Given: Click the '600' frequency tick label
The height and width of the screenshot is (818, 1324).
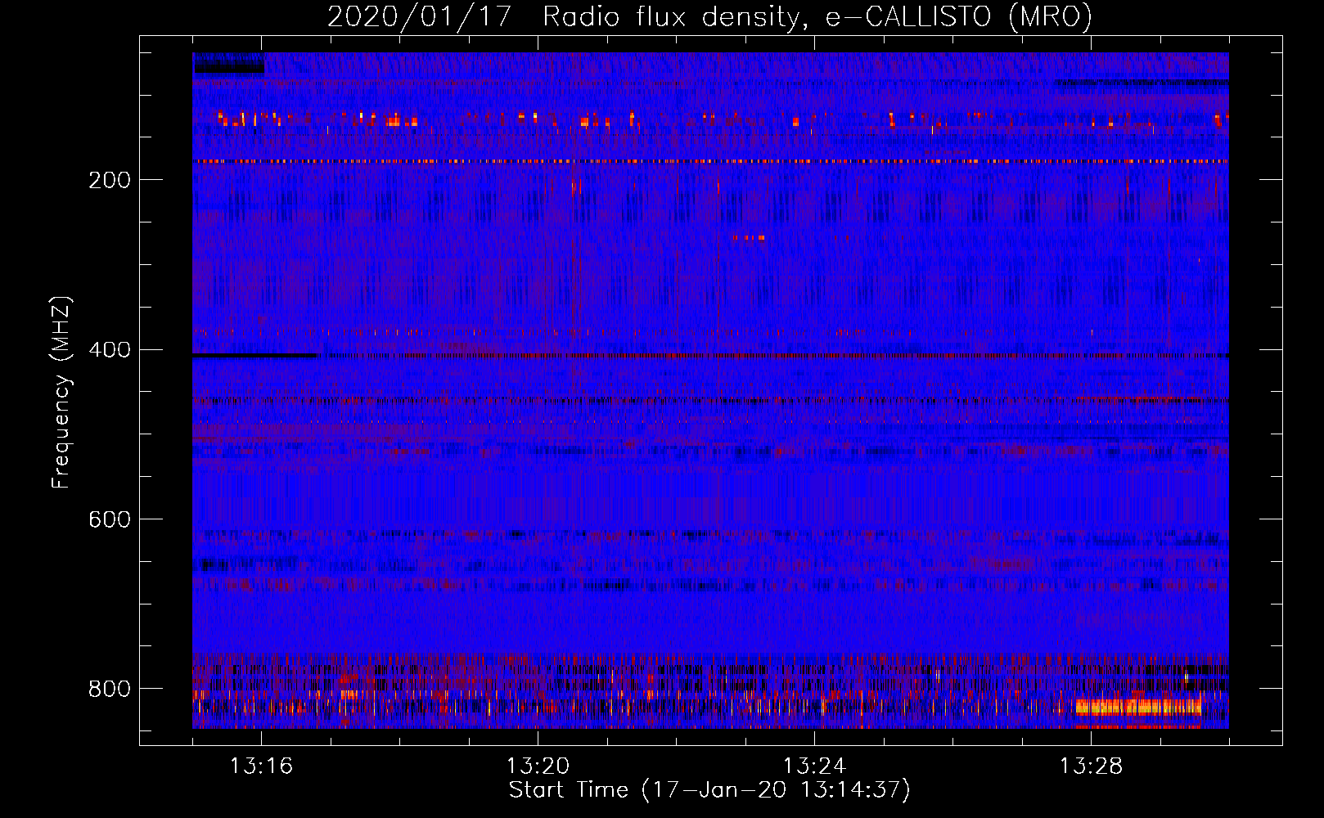Looking at the screenshot, I should point(109,520).
